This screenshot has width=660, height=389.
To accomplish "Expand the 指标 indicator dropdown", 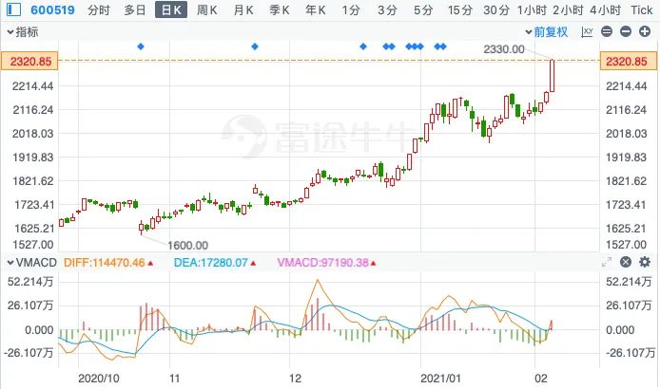I will [x=23, y=31].
